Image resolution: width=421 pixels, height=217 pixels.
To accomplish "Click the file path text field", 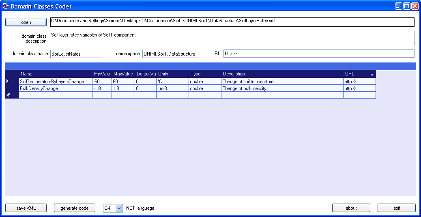I will tap(232, 22).
